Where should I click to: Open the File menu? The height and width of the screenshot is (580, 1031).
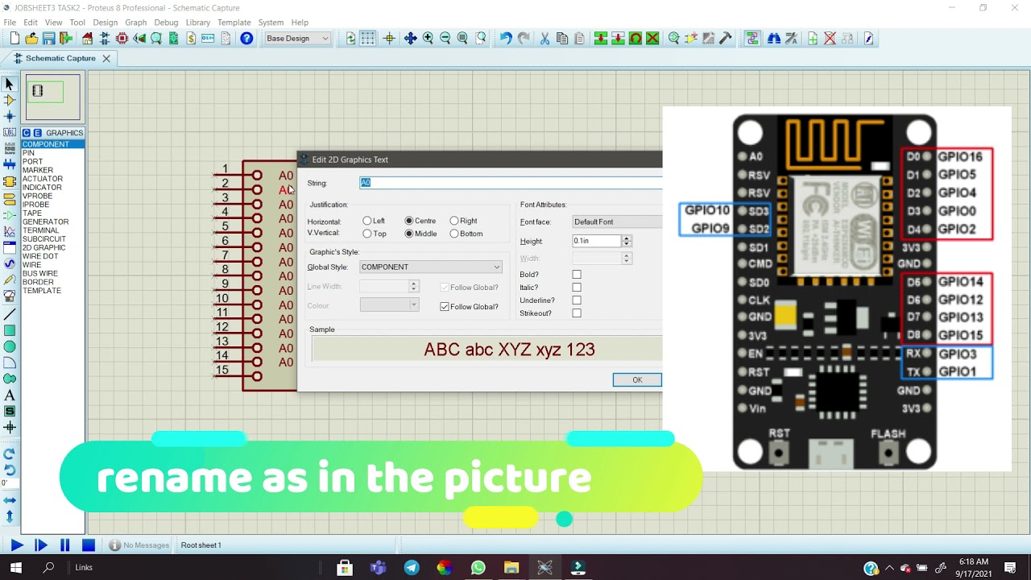[x=10, y=23]
